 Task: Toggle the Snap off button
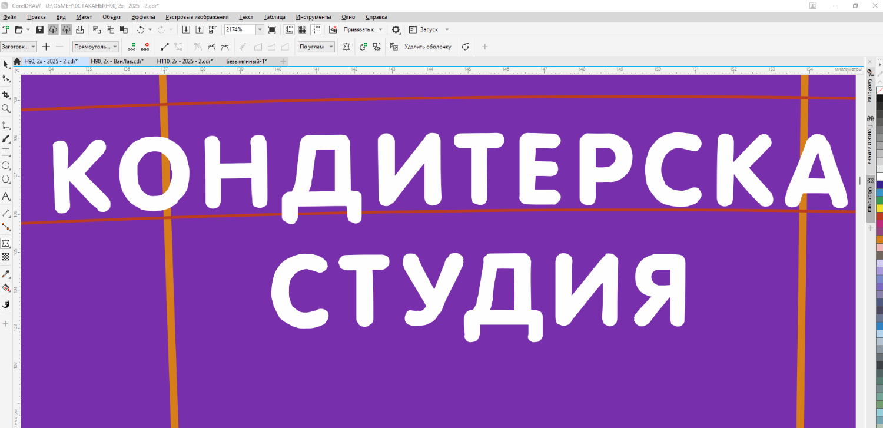(333, 29)
